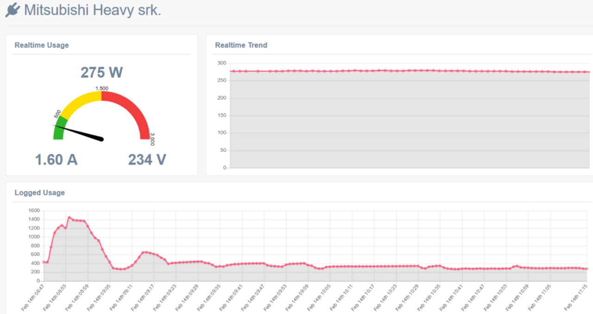Click the Logged Usage panel heading
The width and height of the screenshot is (593, 314).
pos(40,192)
